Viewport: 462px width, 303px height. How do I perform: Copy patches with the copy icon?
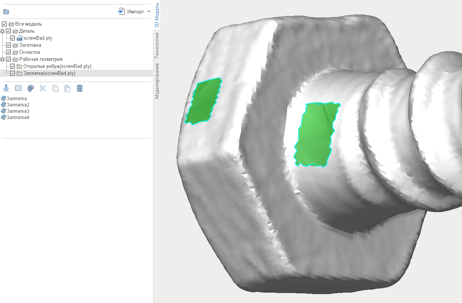click(x=55, y=88)
